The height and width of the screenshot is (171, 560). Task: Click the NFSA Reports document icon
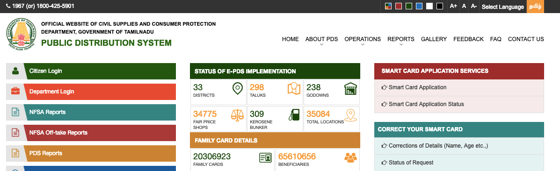(15, 112)
